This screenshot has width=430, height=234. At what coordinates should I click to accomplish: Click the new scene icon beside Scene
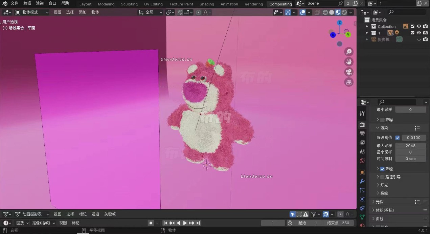(355, 3)
